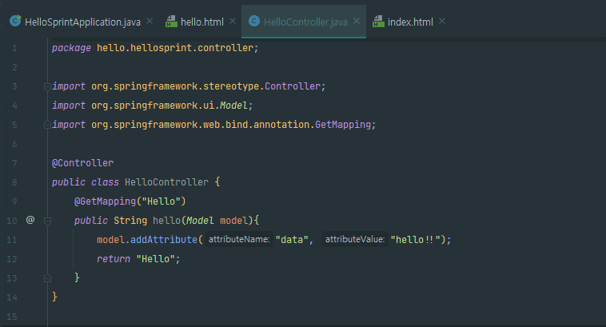This screenshot has width=606, height=327.
Task: Click the @ request mapping gutter icon
Action: click(30, 220)
